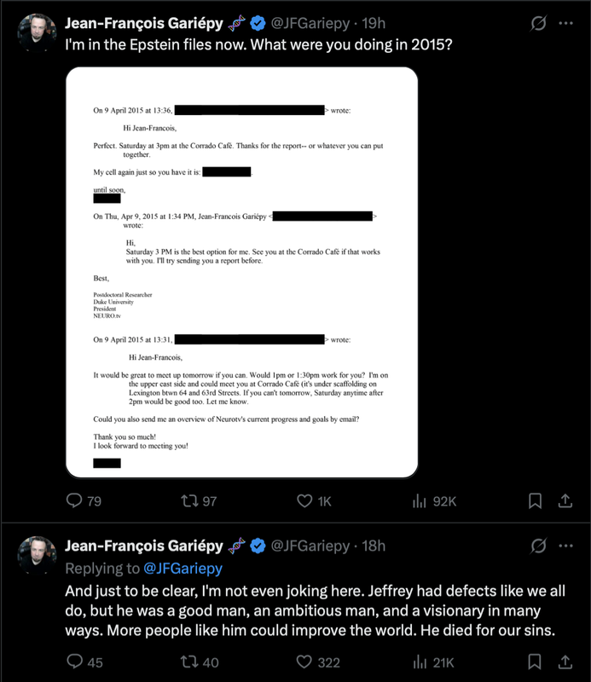The image size is (591, 682).
Task: Open the more options menu on first tweet
Action: 565,23
